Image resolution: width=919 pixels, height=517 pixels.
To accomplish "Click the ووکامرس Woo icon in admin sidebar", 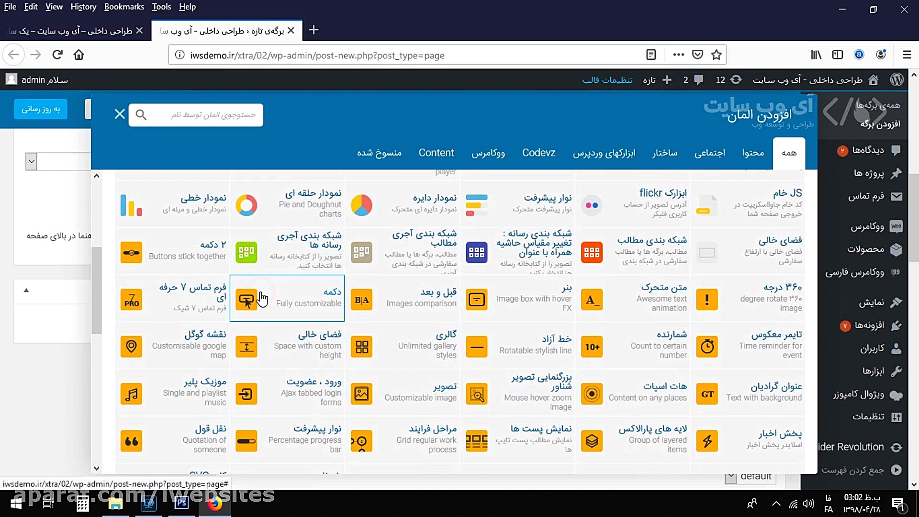I will pyautogui.click(x=897, y=226).
